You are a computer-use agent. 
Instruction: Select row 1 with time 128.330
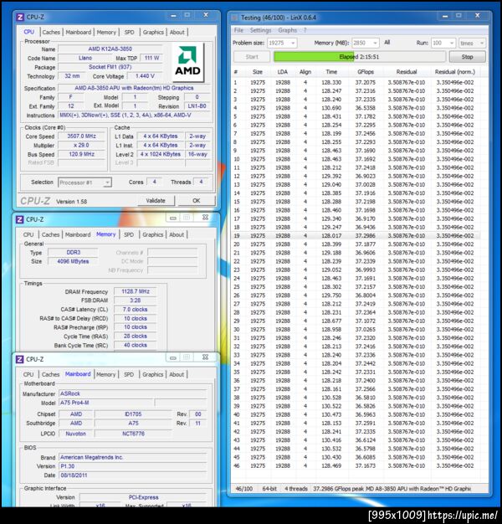[356, 82]
